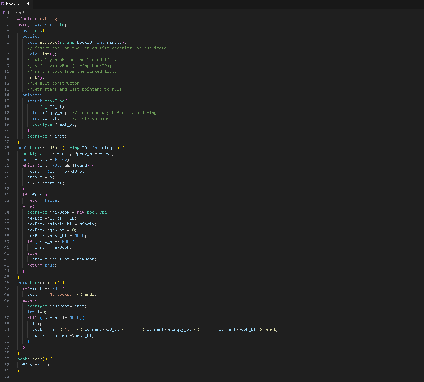
Task: Click the C file icon in the breadcrumb bar
Action: [x=4, y=12]
